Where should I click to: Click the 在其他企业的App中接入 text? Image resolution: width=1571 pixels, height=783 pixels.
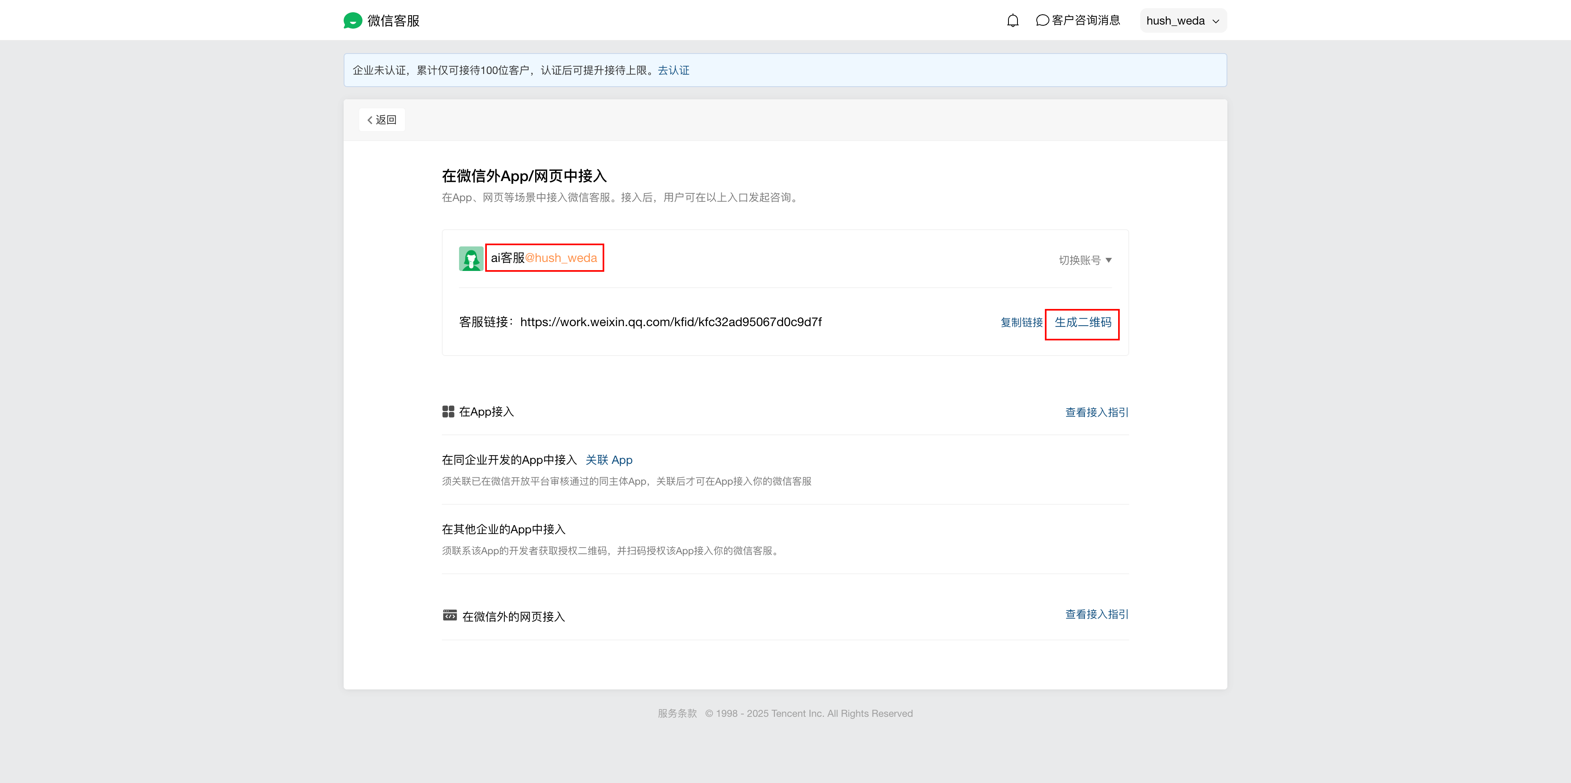[504, 530]
